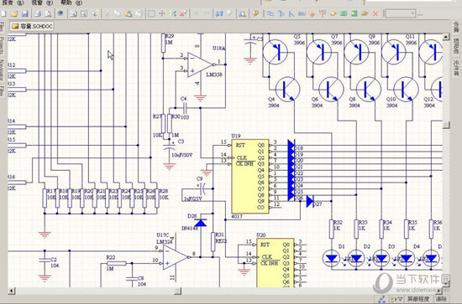This screenshot has height=304, width=462.
Task: Open the 帮助 menu
Action: pos(70,3)
